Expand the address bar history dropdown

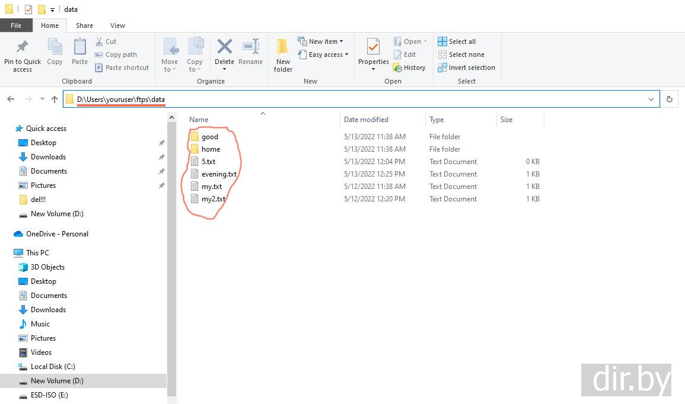[x=651, y=100]
